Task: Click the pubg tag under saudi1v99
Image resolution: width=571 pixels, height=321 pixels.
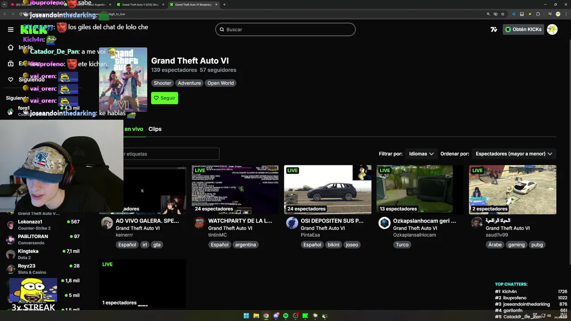Action: pyautogui.click(x=537, y=245)
